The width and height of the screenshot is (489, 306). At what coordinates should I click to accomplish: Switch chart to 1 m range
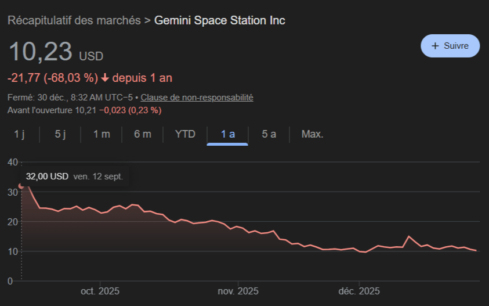pyautogui.click(x=102, y=134)
